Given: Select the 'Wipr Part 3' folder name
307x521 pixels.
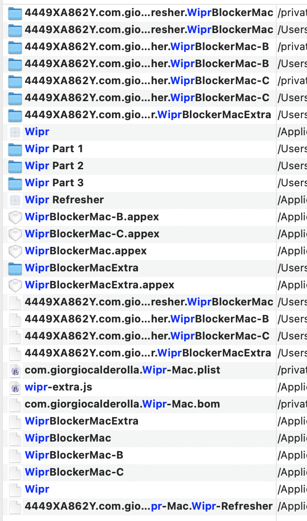Looking at the screenshot, I should (54, 183).
